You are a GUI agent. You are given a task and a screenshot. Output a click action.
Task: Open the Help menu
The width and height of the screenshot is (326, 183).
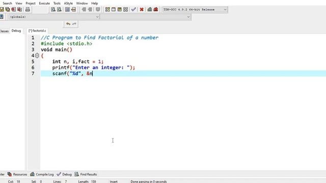coord(95,4)
